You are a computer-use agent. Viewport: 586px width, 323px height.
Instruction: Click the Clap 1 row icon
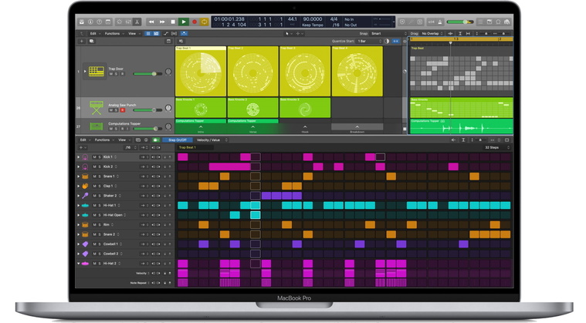point(85,186)
